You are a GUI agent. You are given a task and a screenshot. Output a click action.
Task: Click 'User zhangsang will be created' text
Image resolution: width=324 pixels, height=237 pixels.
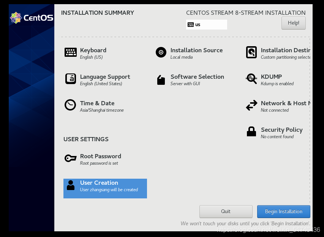109,190
